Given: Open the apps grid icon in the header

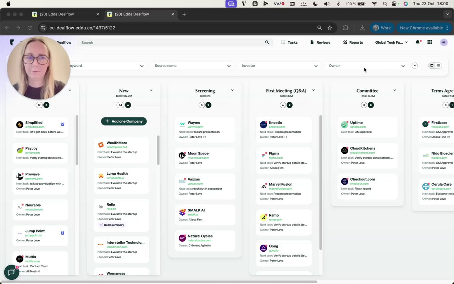Looking at the screenshot, I should point(430,42).
